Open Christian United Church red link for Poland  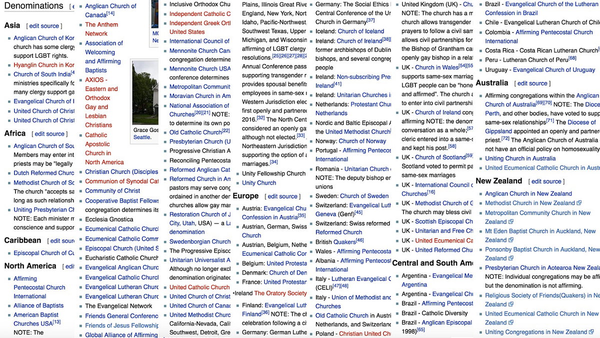coord(365,333)
